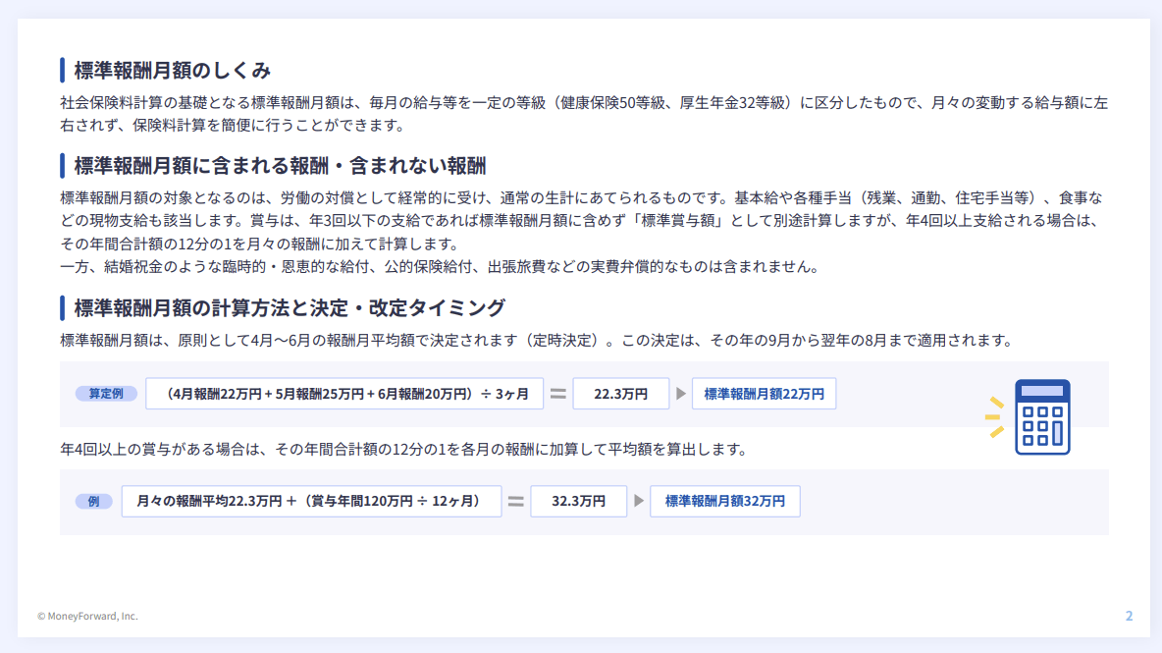
Task: Click the arrow pointing to 標準報酬月額22万円
Action: [681, 394]
